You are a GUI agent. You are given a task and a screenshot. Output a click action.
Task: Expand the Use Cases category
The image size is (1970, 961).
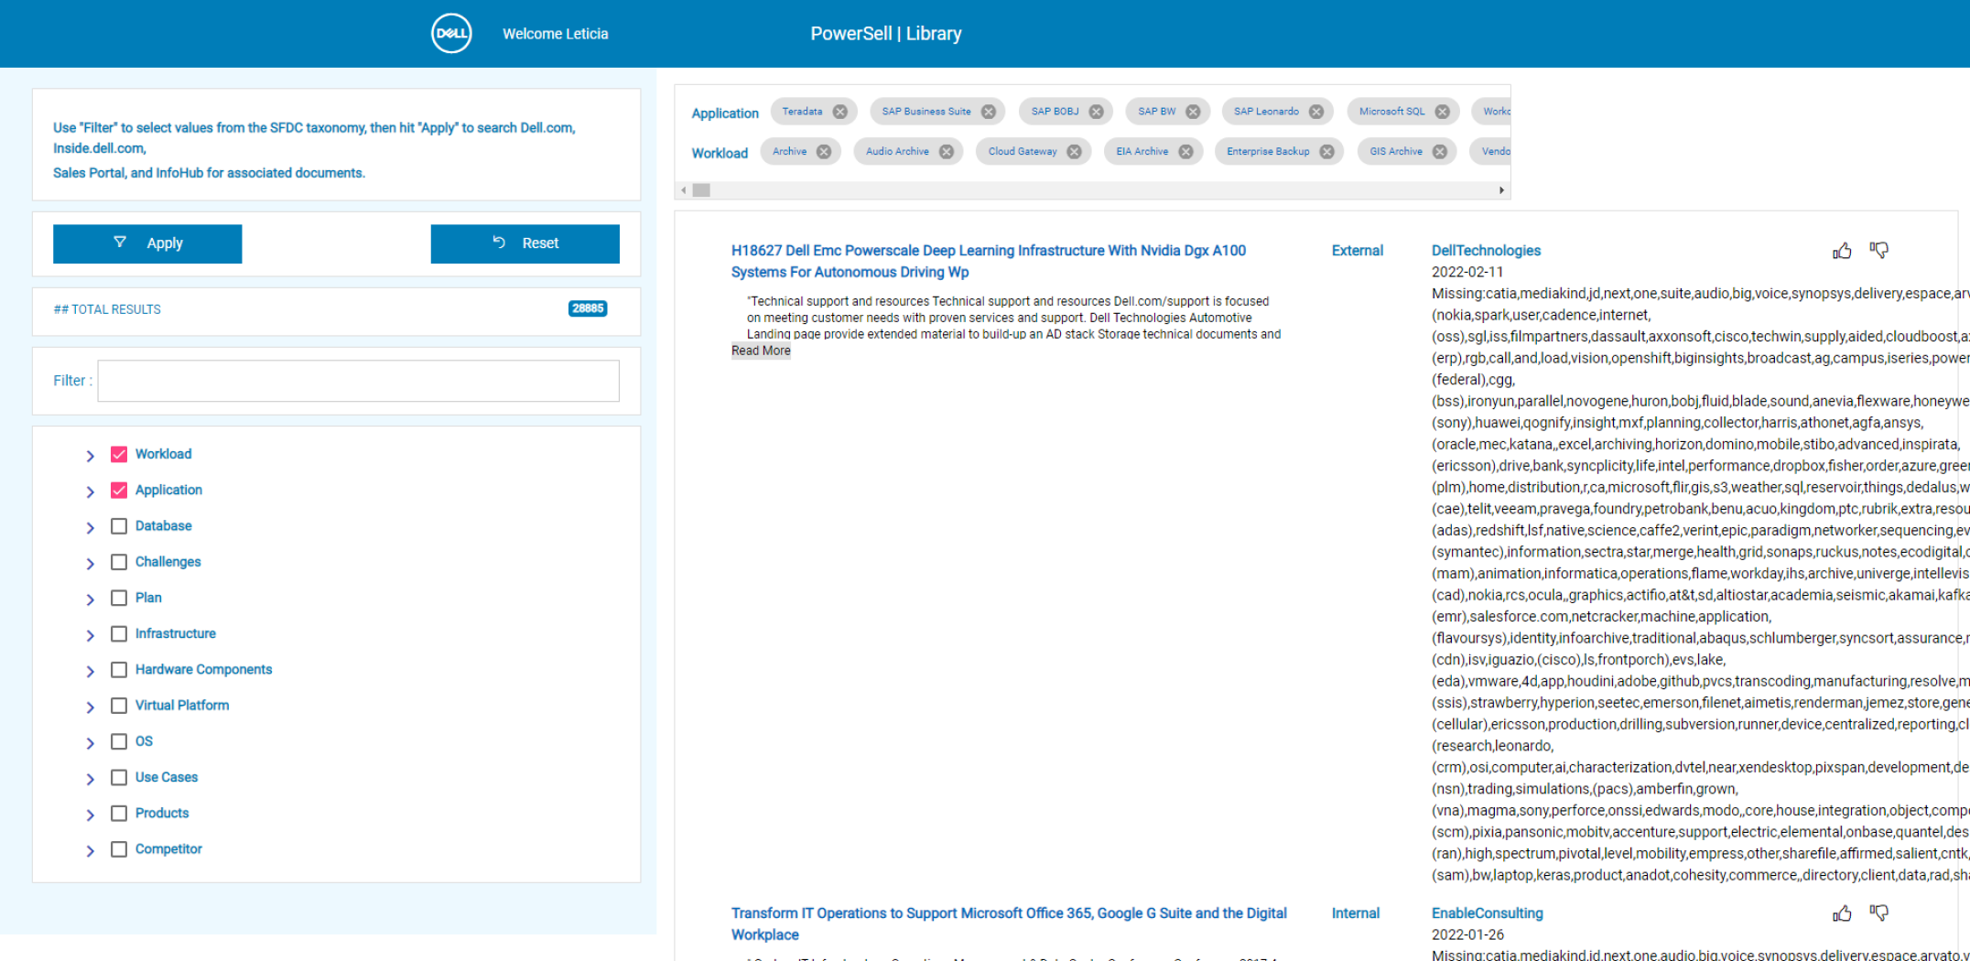(x=90, y=779)
